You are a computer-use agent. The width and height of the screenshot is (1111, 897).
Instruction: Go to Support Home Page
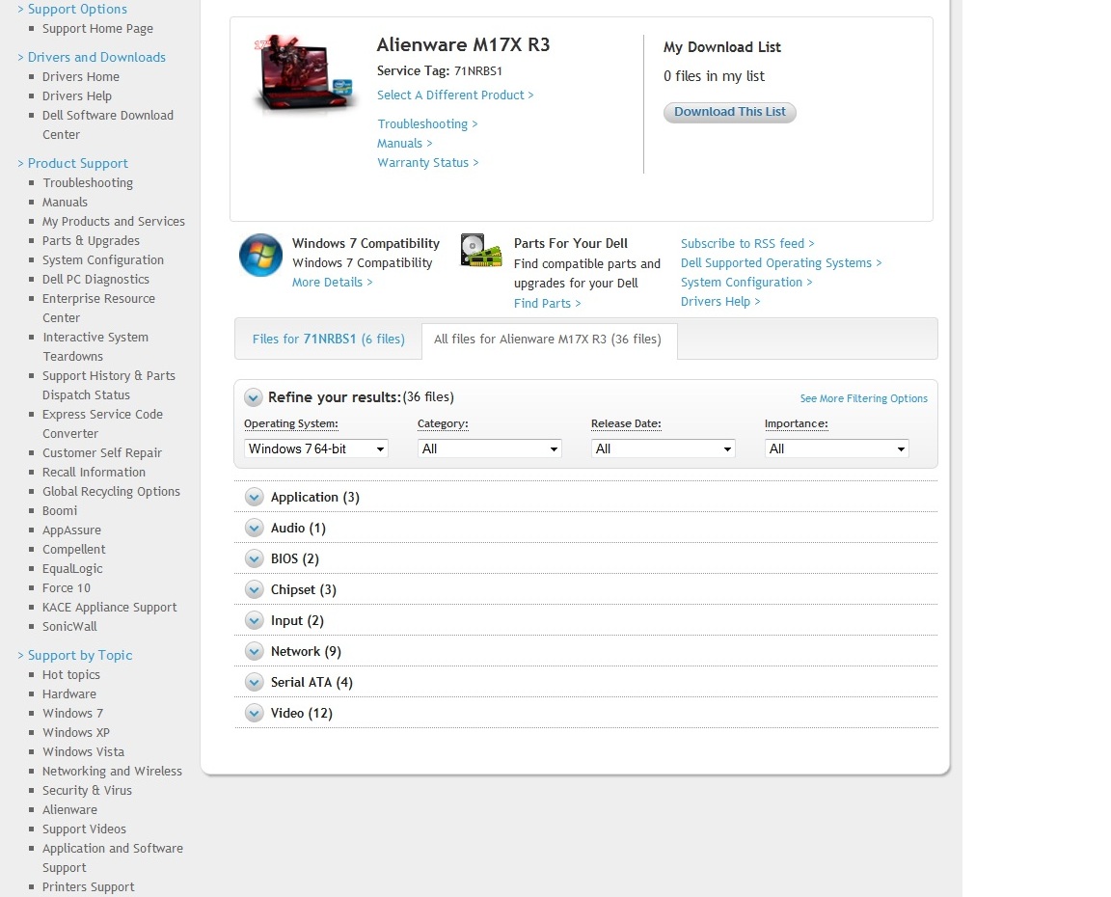click(x=97, y=28)
